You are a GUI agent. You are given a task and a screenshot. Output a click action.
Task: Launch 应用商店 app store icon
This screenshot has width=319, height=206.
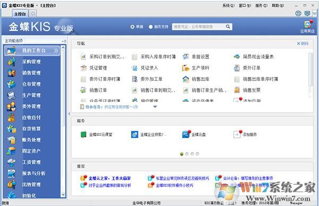pyautogui.click(x=307, y=27)
